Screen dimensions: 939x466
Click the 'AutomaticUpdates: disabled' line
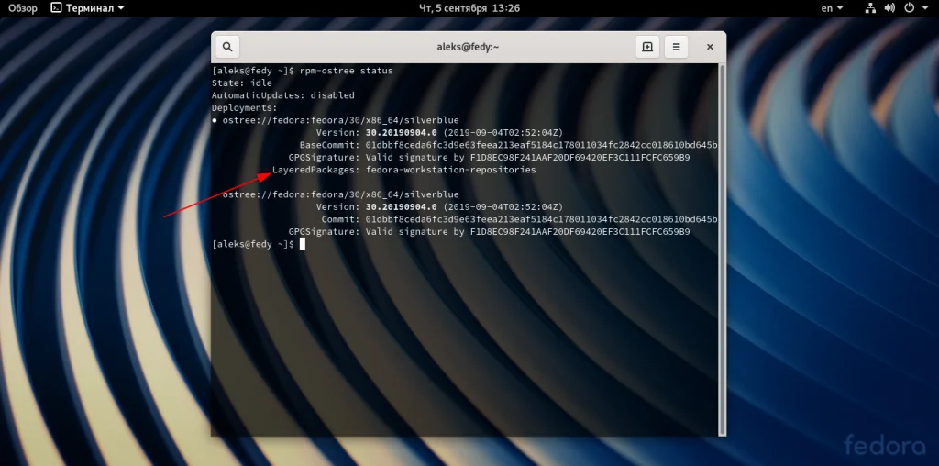[283, 95]
